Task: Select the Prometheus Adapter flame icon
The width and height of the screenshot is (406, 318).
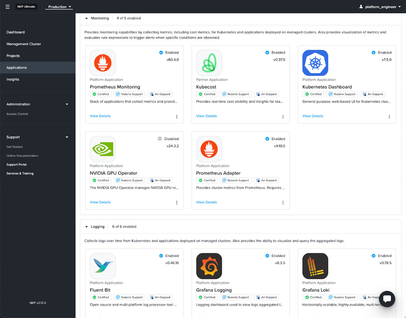Action: point(209,149)
